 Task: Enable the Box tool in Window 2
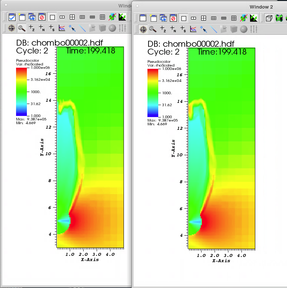click(x=234, y=29)
